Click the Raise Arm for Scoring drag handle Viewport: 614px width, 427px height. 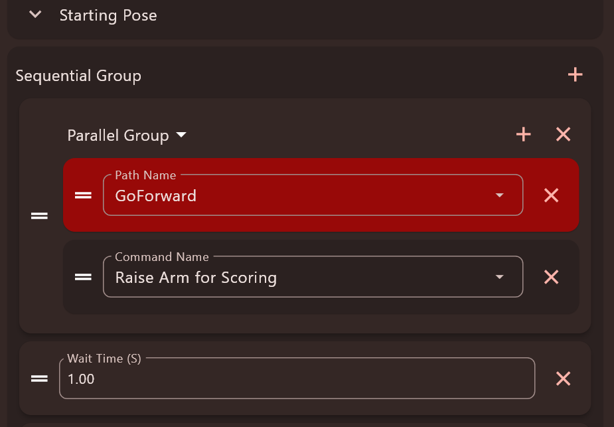(83, 277)
